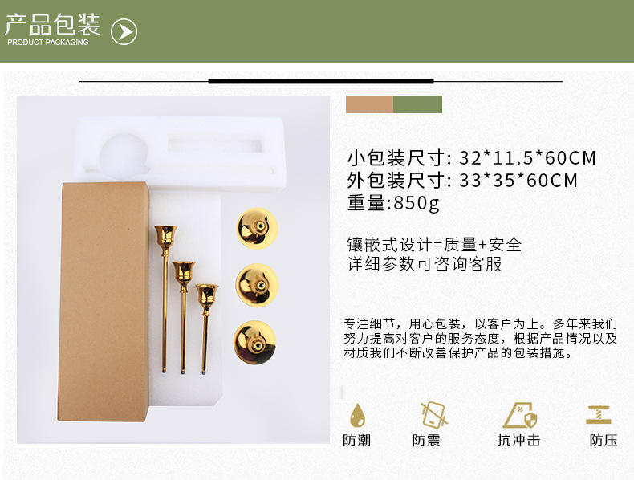The width and height of the screenshot is (634, 480).
Task: Click the brown kraft cardboard box
Action: point(104,302)
